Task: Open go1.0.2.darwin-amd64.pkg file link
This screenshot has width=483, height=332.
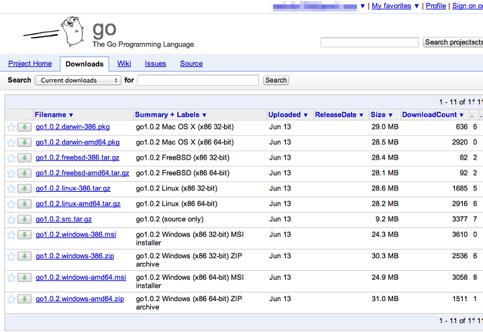Action: tap(78, 142)
